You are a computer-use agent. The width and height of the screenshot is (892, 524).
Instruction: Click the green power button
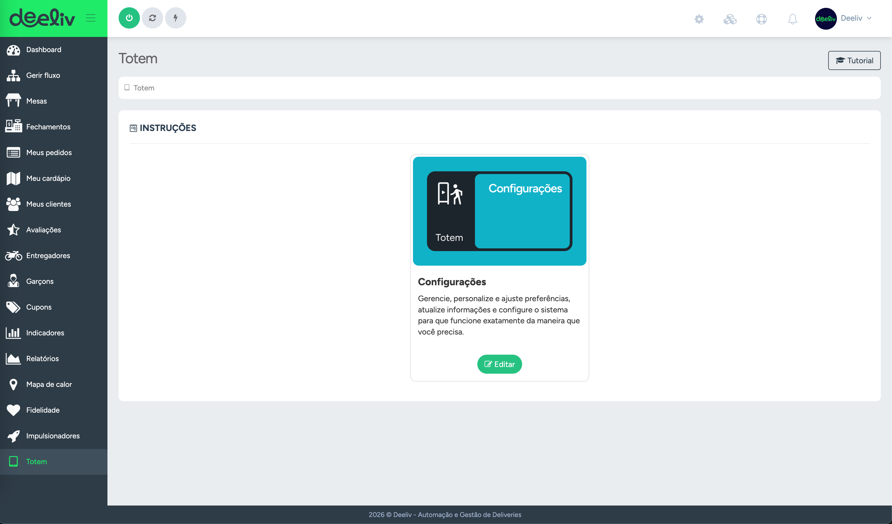pos(129,18)
